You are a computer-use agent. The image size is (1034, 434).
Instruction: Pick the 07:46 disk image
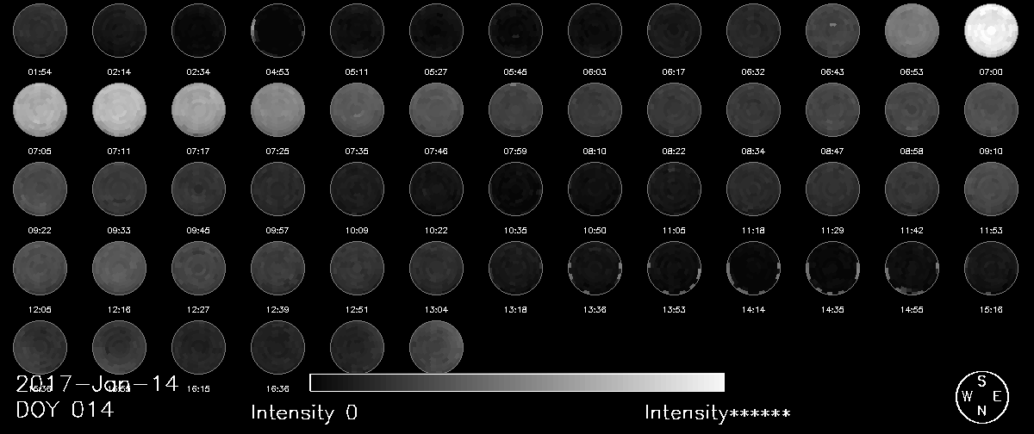point(436,109)
